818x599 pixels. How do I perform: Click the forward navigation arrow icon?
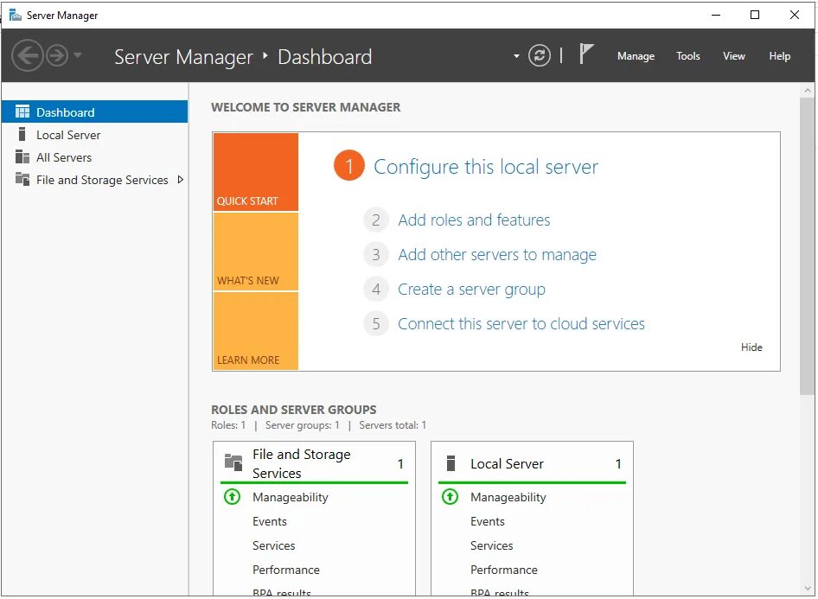(x=57, y=56)
